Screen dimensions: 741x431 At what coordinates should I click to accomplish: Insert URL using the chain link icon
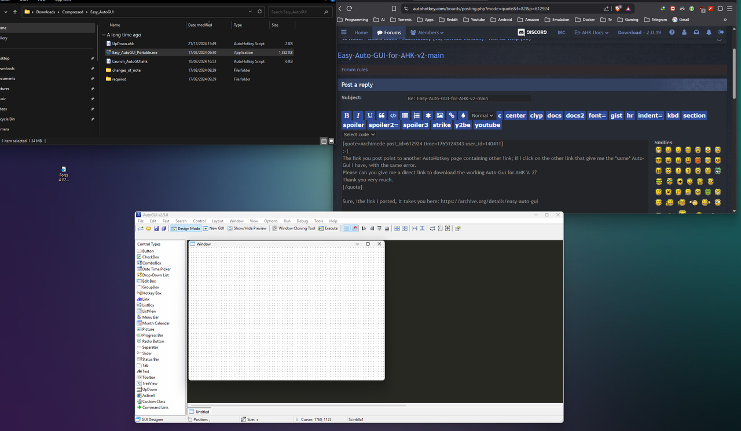coord(452,115)
